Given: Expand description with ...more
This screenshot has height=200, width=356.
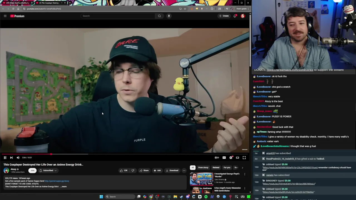Looking at the screenshot, I should (x=63, y=187).
